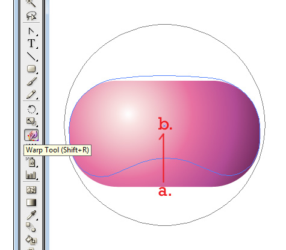Select the Symbol Sprayer tool
Viewport: 286px width, 250px height.
pos(31,162)
